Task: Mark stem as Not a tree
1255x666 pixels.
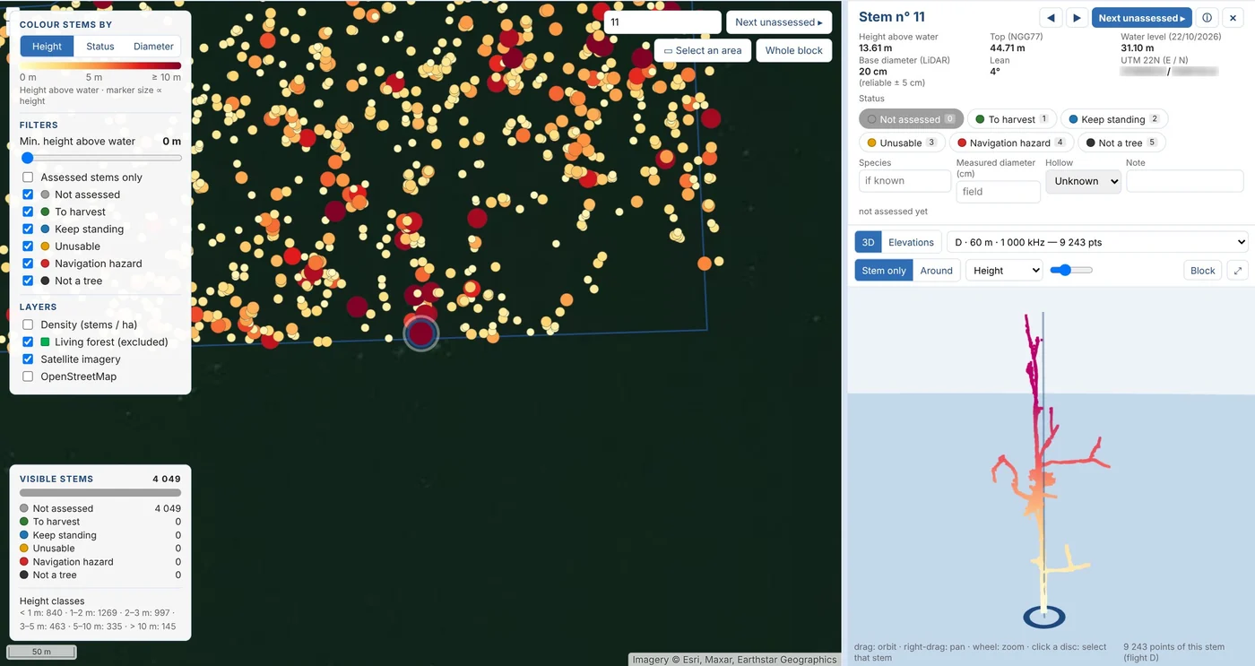Action: point(1121,143)
